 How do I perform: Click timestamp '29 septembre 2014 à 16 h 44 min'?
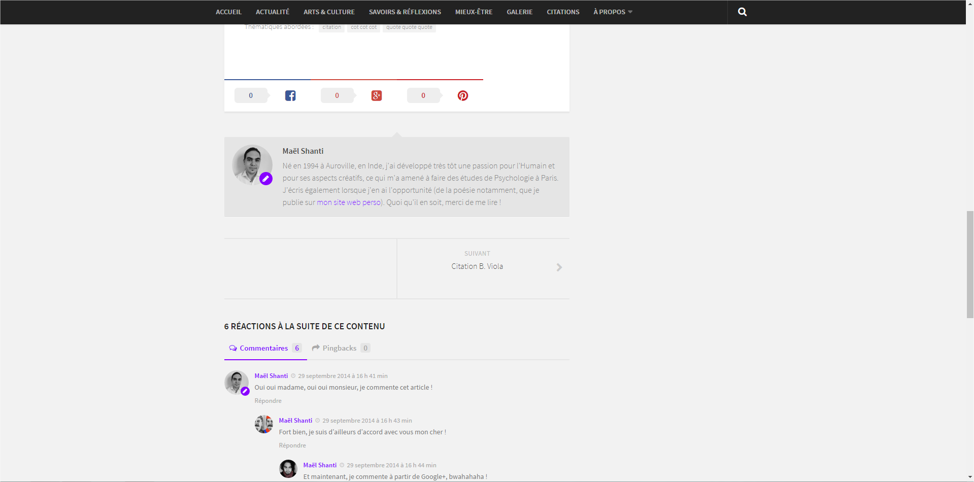[x=391, y=465]
